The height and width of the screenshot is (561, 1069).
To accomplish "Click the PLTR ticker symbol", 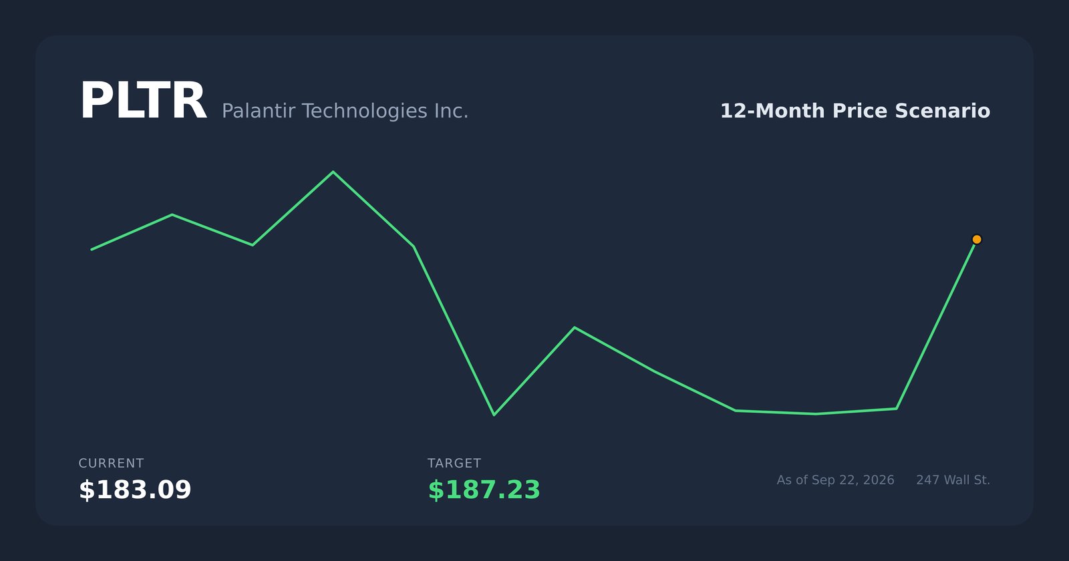I will pyautogui.click(x=142, y=102).
